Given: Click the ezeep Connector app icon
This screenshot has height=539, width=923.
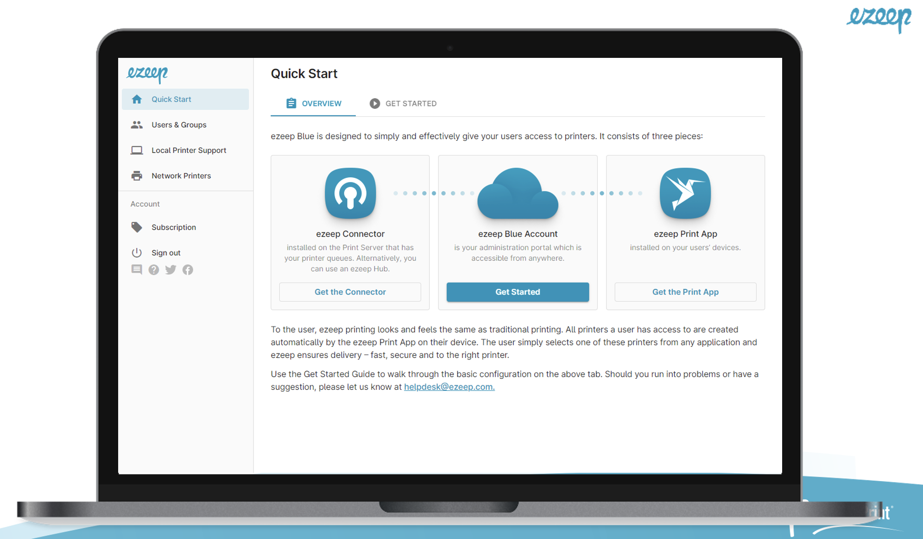Looking at the screenshot, I should point(350,193).
